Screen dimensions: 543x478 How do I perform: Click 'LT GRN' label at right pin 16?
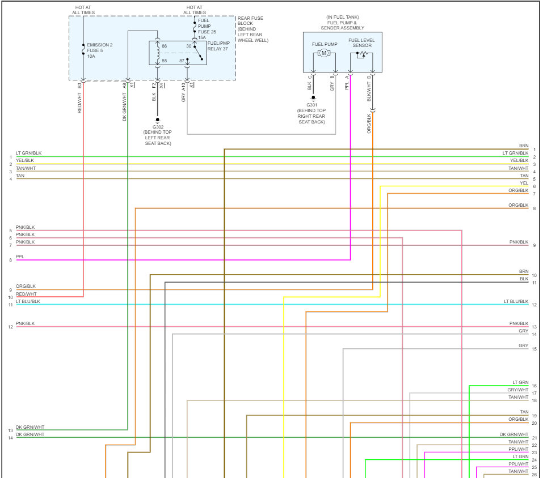tap(520, 383)
